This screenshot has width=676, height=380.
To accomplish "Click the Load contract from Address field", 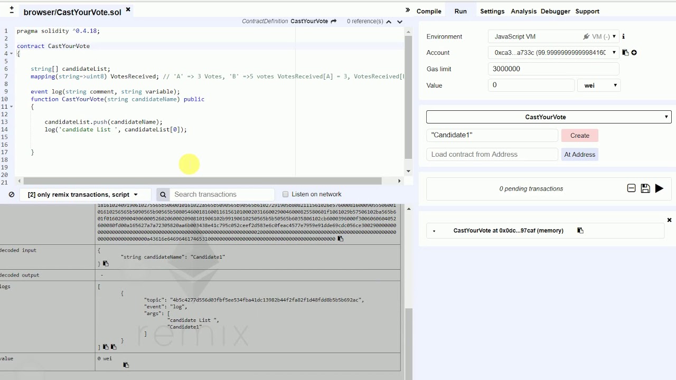I will 492,154.
